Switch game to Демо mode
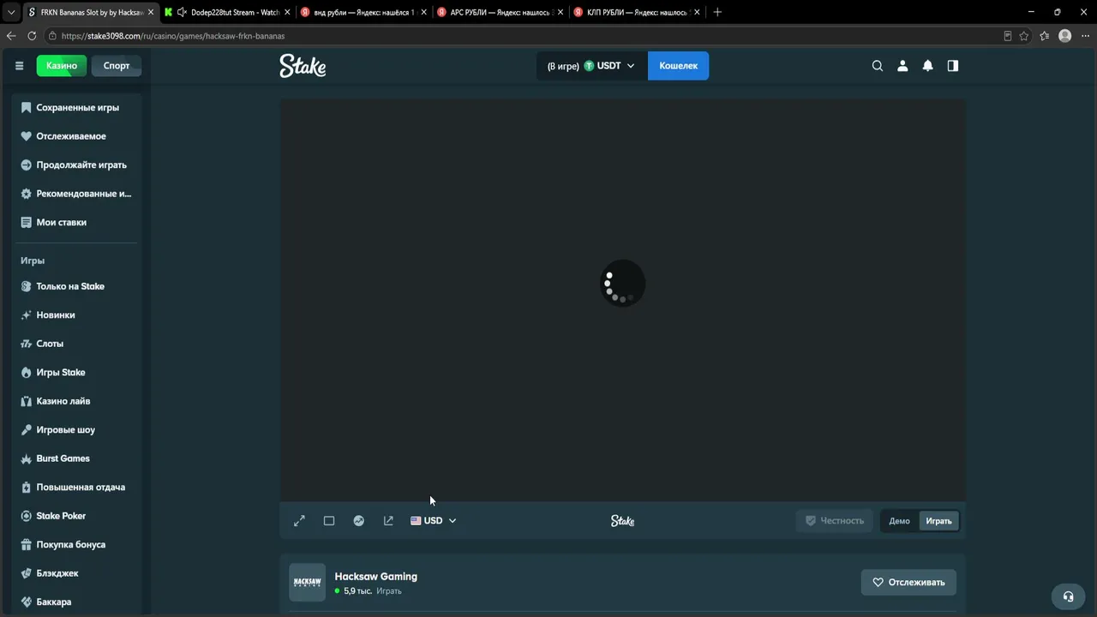This screenshot has width=1097, height=617. tap(899, 521)
